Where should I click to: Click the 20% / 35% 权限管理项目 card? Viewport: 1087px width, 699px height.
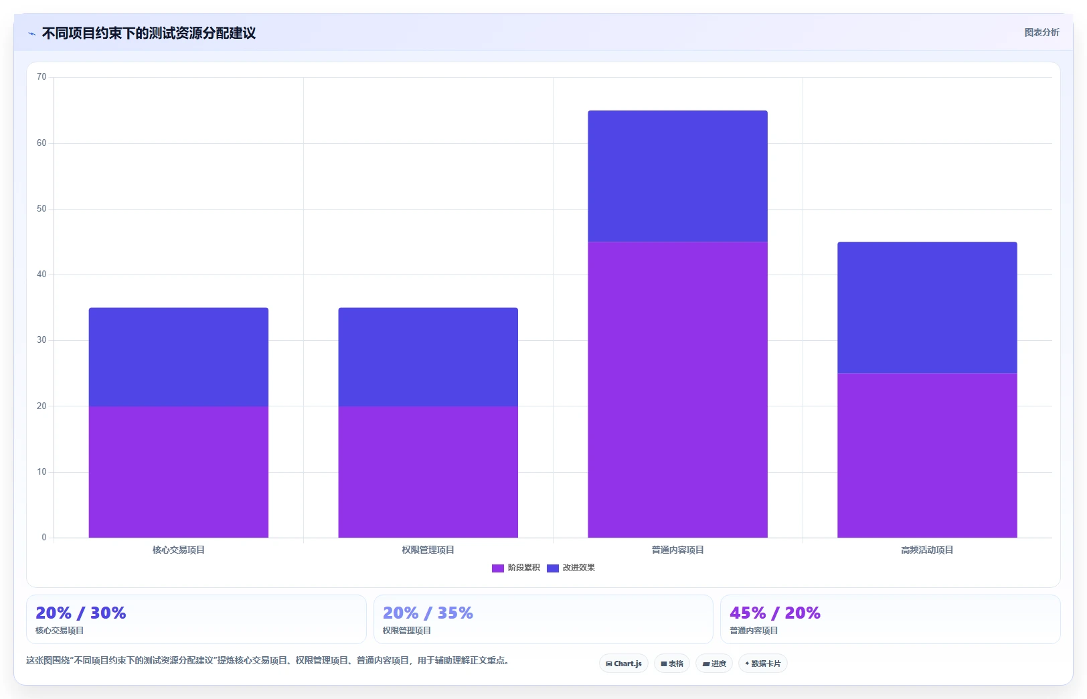coord(543,619)
